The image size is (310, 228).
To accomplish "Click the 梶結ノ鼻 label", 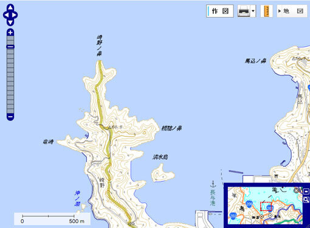I will point(171,128).
